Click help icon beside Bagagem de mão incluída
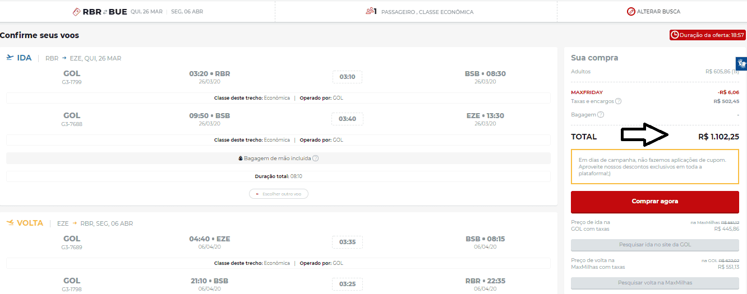The height and width of the screenshot is (294, 747). (315, 158)
